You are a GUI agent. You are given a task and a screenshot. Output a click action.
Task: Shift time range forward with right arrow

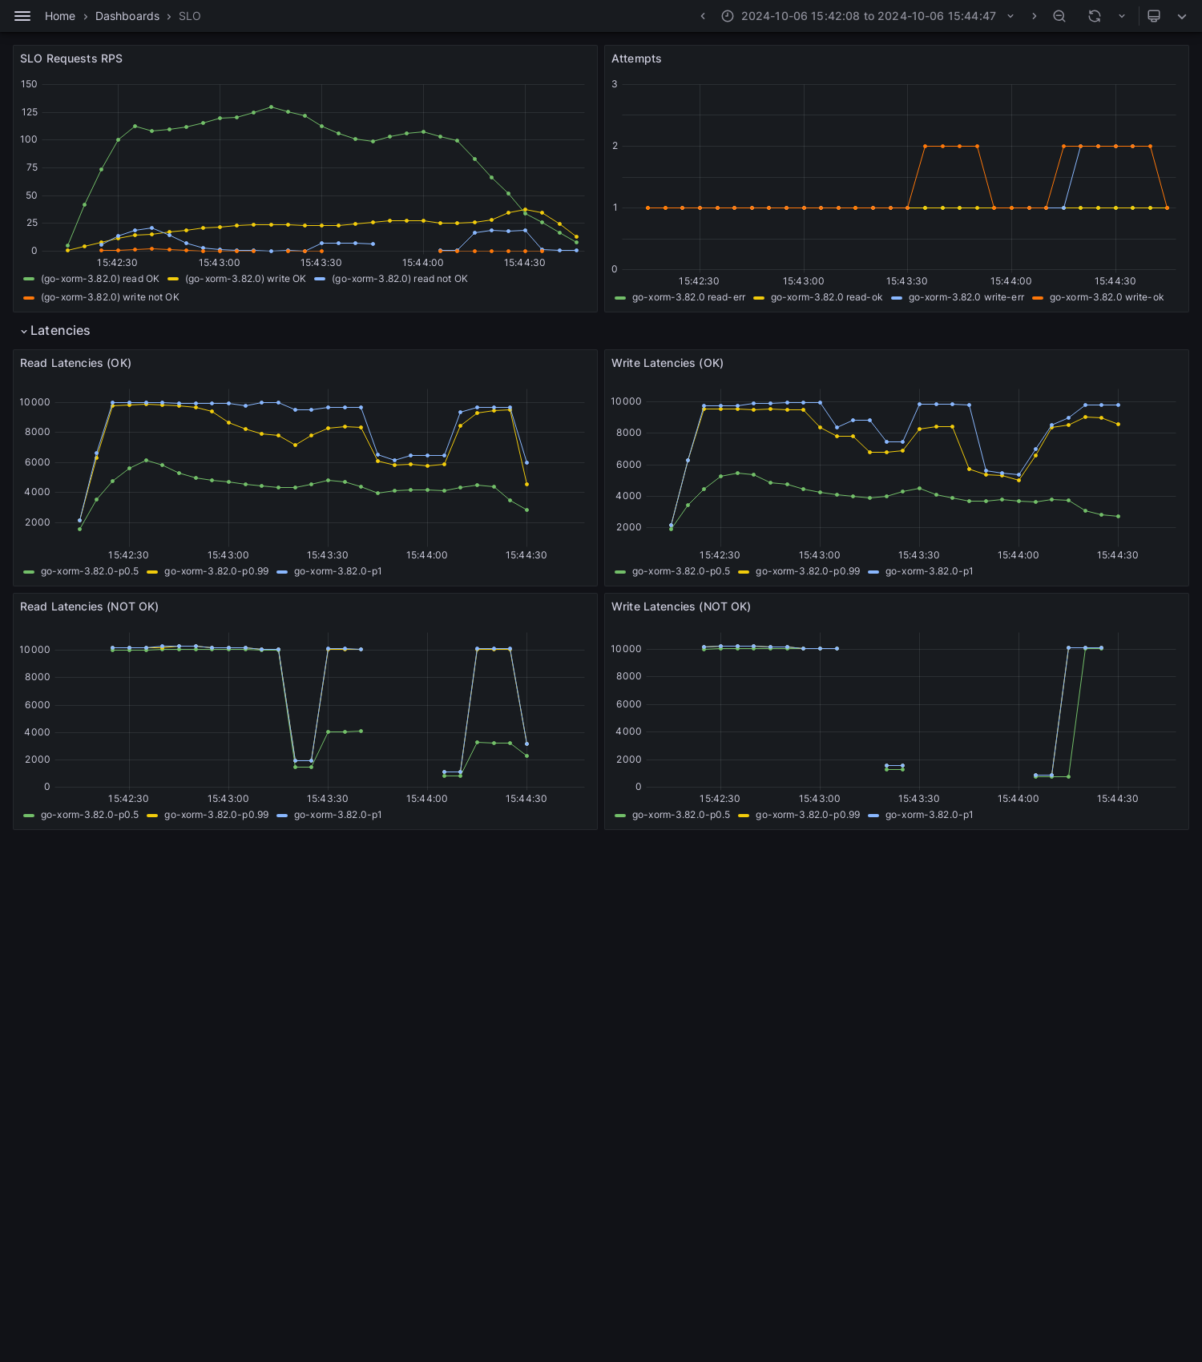pyautogui.click(x=1034, y=16)
